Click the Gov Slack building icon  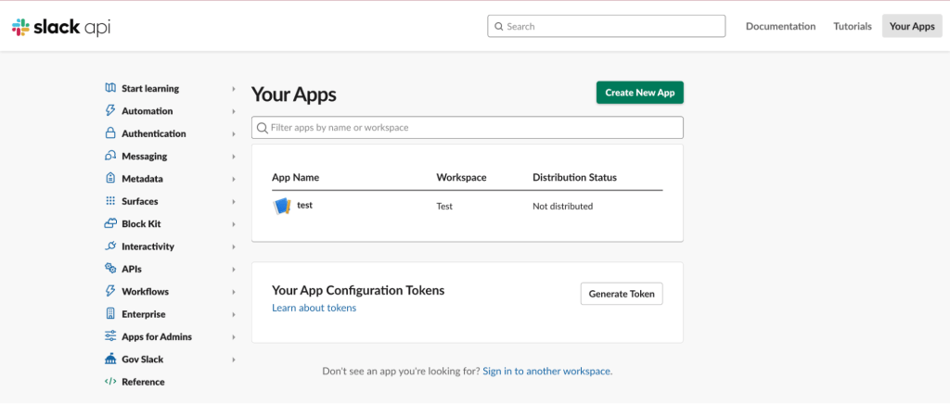(x=110, y=359)
